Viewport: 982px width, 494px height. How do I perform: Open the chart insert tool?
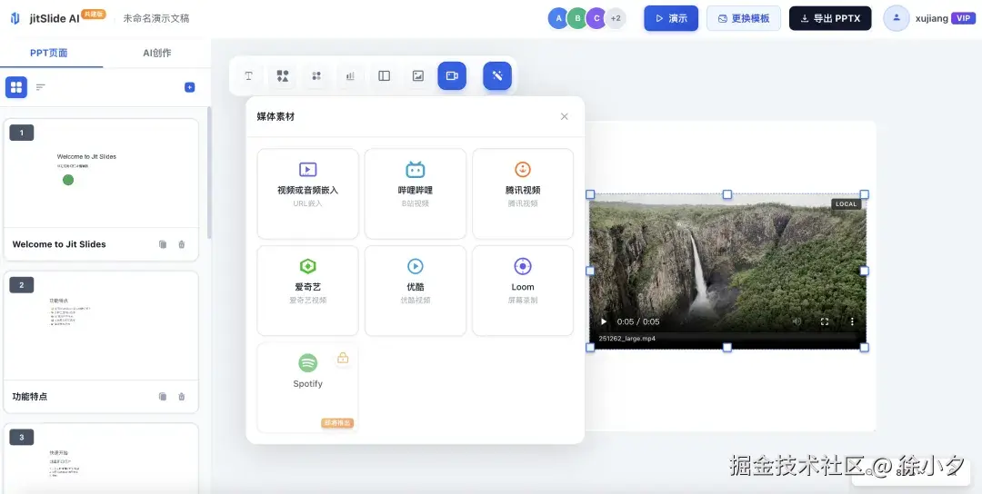(x=350, y=76)
